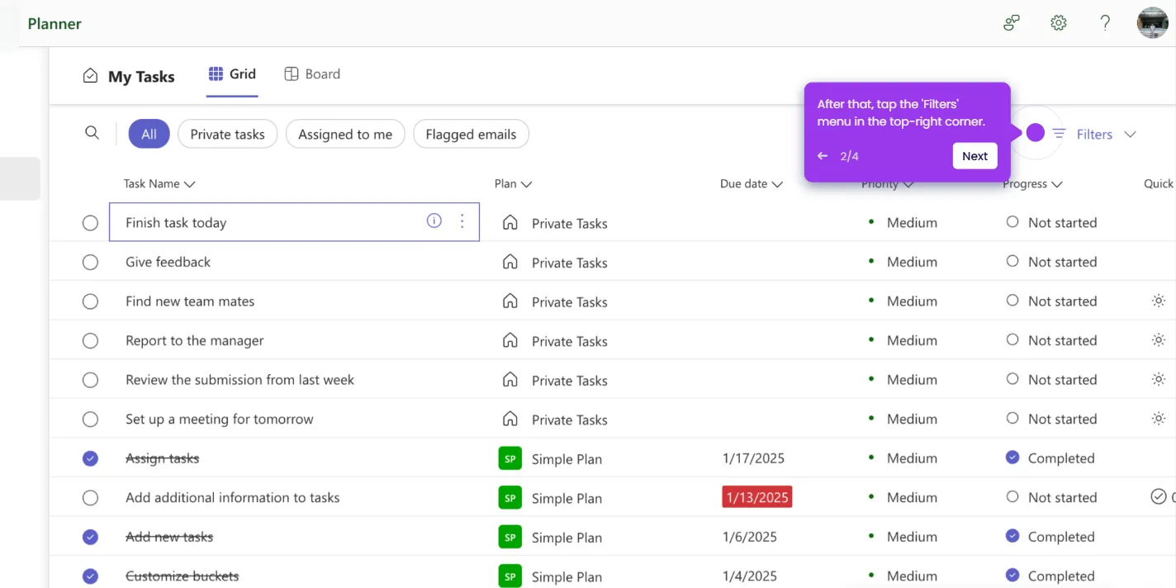1176x588 pixels.
Task: Select the All filter pill
Action: click(149, 134)
